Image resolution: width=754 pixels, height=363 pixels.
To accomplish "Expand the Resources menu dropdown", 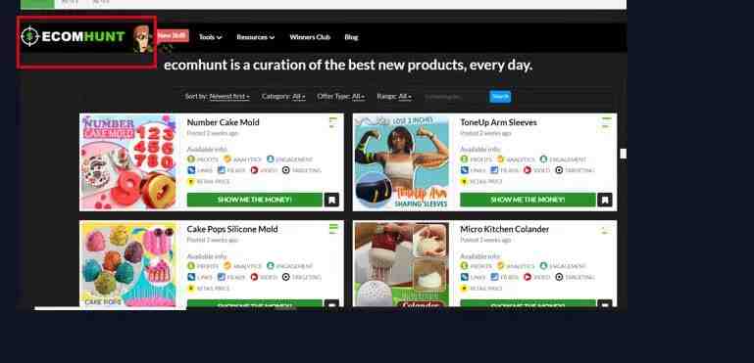I will pos(255,37).
